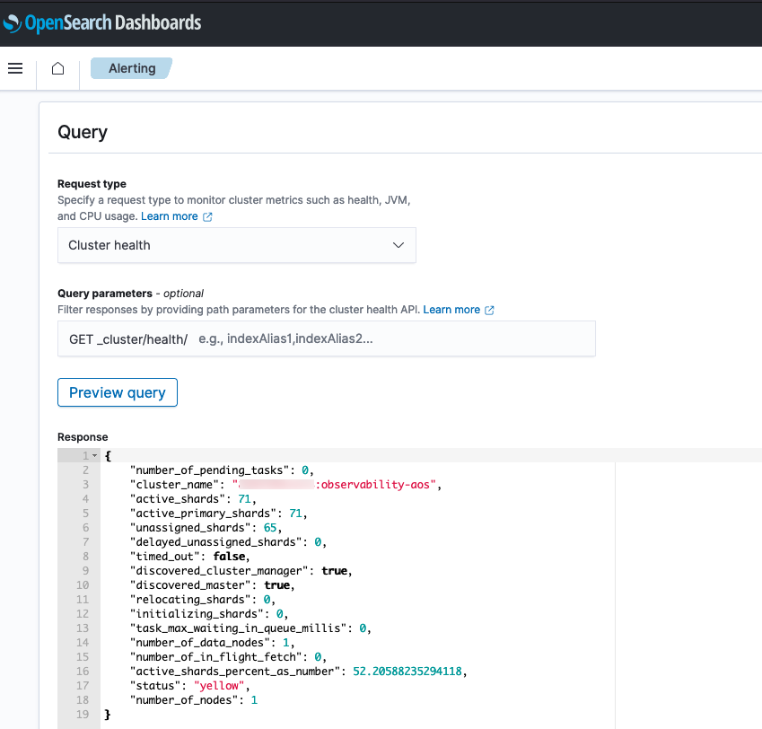The height and width of the screenshot is (729, 762).
Task: Select the Alerting breadcrumb
Action: pyautogui.click(x=132, y=68)
